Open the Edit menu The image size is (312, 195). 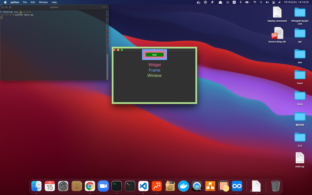click(x=33, y=2)
